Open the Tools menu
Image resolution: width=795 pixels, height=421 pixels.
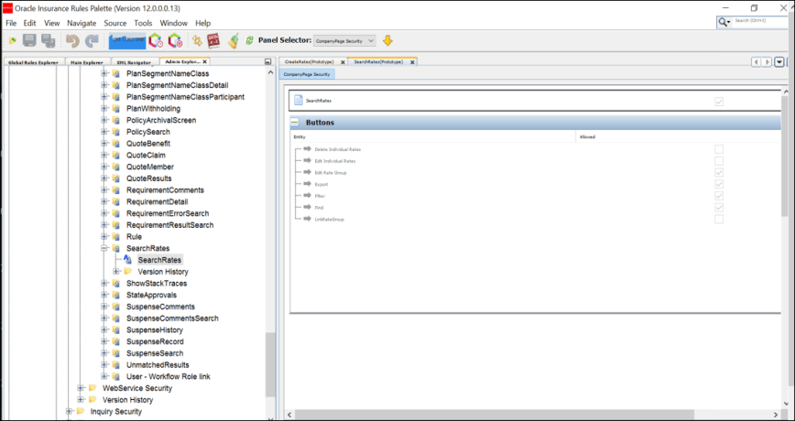pyautogui.click(x=144, y=23)
